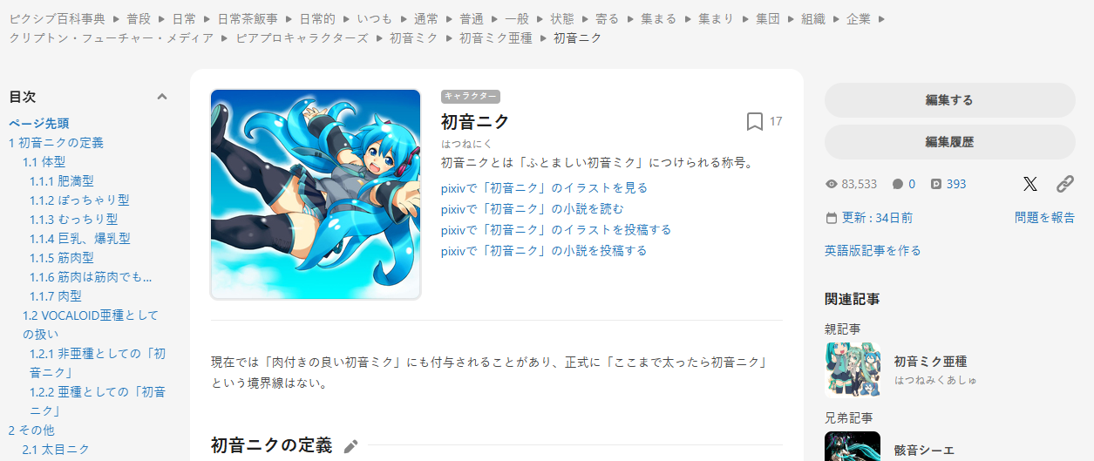Bookmark the 初音ニク article
The width and height of the screenshot is (1094, 461).
click(x=755, y=121)
